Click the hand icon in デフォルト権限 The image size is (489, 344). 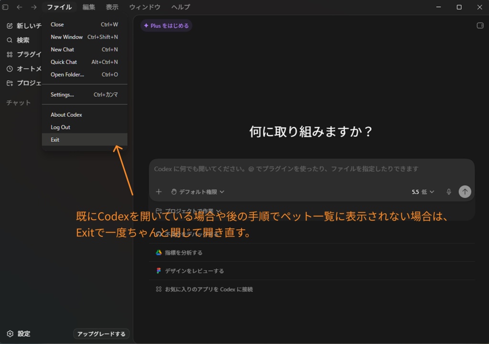point(174,192)
